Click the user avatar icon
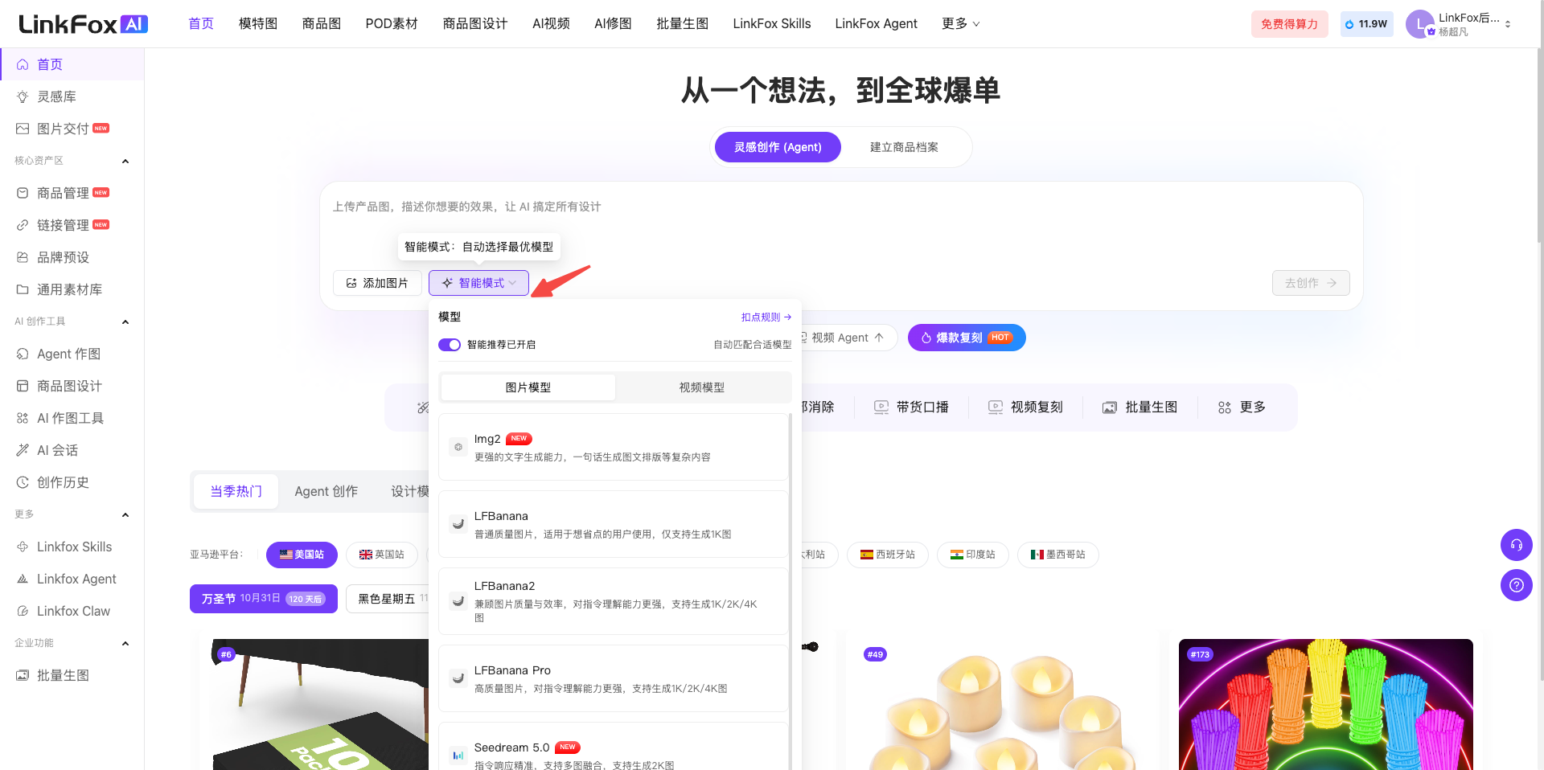Screen dimensions: 1544x770 (x=1419, y=24)
